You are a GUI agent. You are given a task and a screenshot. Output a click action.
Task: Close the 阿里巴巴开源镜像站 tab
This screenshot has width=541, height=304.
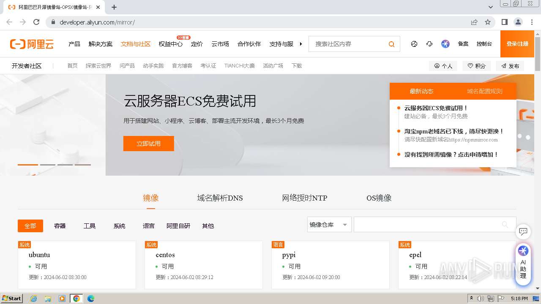coord(98,7)
